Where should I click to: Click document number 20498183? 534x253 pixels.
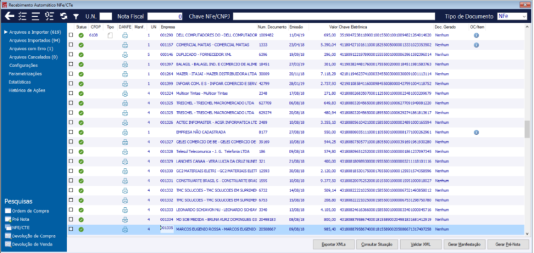(x=268, y=220)
